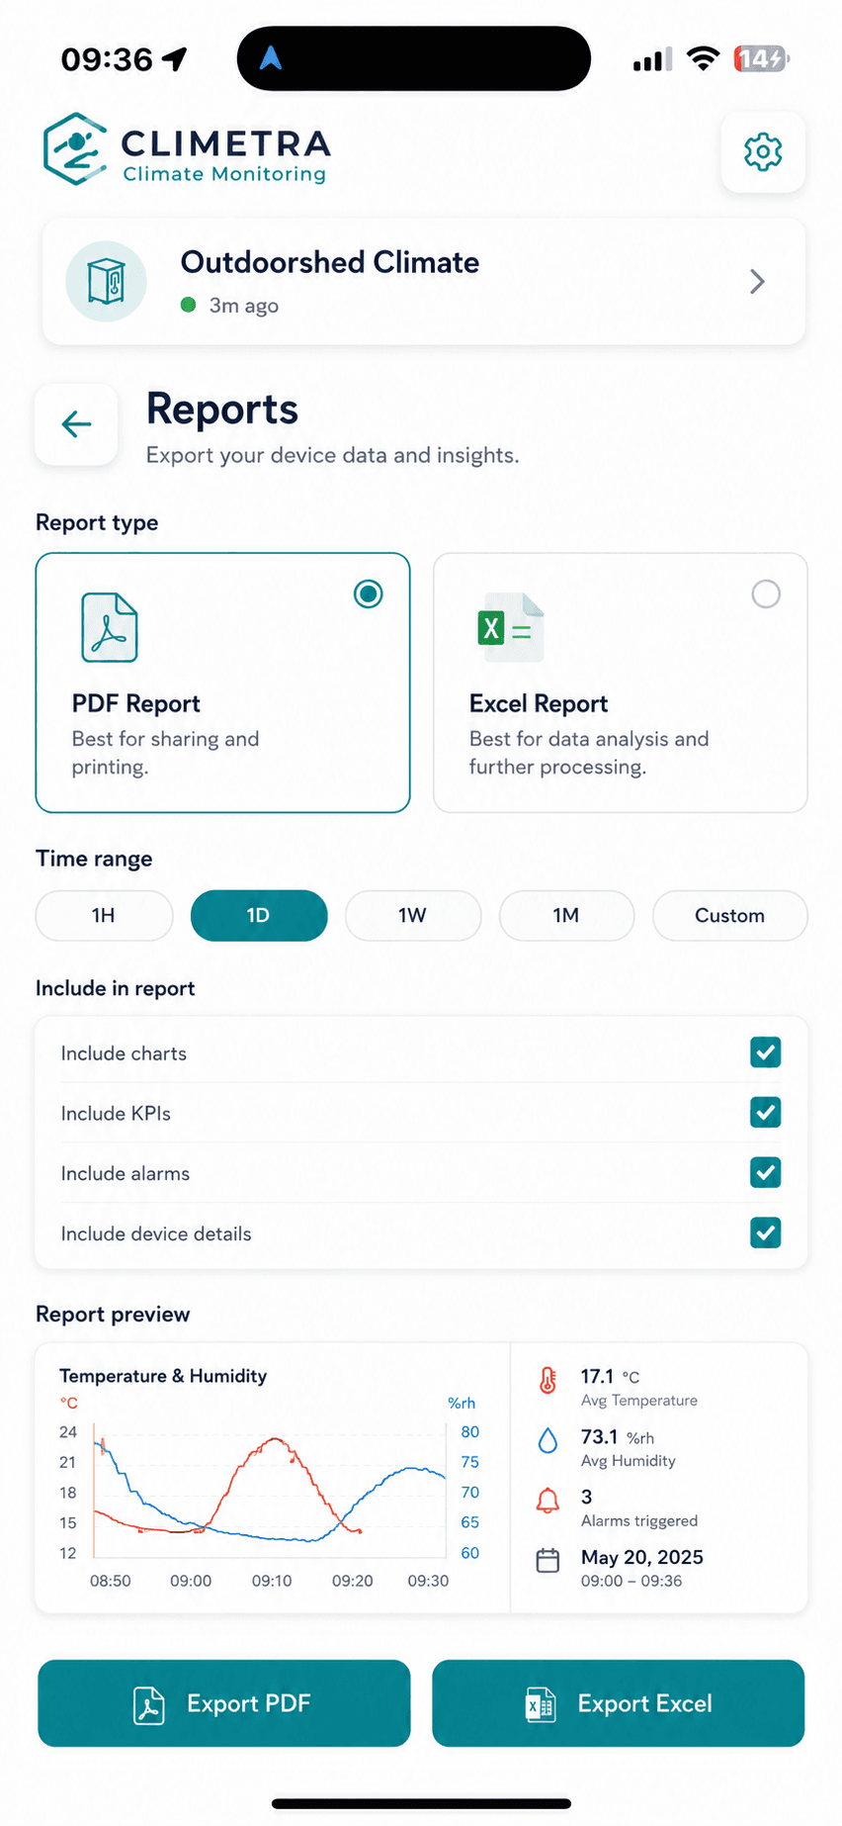Uncheck Include charts checkbox

click(766, 1052)
